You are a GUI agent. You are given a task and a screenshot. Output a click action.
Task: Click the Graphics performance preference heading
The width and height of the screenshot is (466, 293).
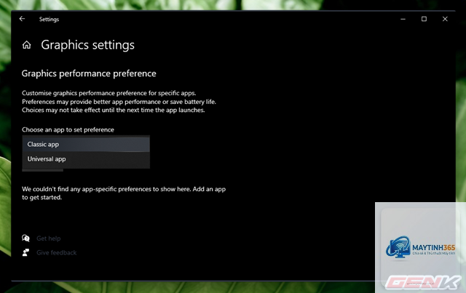[89, 73]
